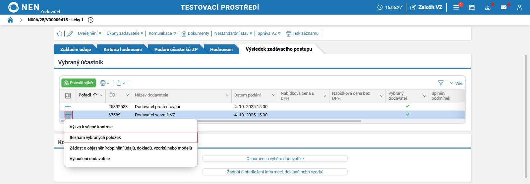Click the Založit VZ button
The height and width of the screenshot is (184, 530).
pos(426,7)
